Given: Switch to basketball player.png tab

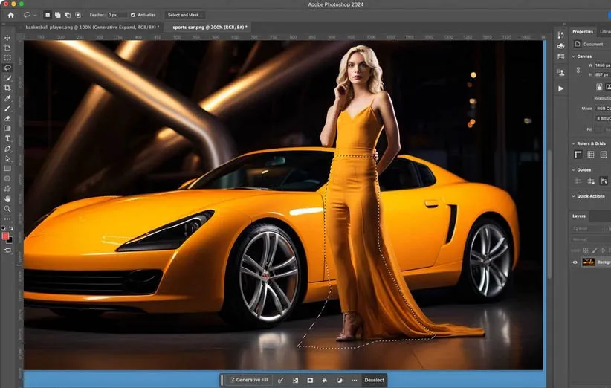Looking at the screenshot, I should point(92,27).
